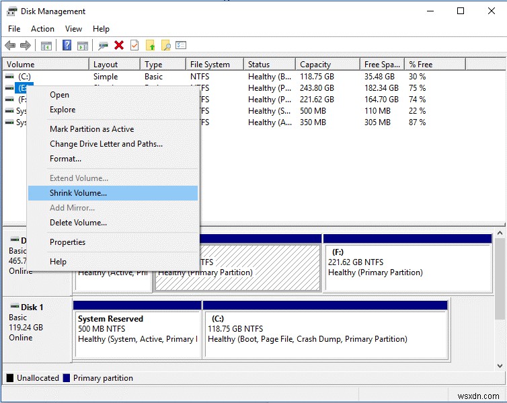Sort by the Type column header
Screen dimensions: 507x403
click(163, 65)
